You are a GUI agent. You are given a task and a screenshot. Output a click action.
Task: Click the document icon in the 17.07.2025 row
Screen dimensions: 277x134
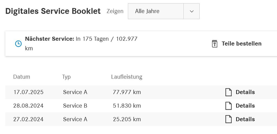229,92
